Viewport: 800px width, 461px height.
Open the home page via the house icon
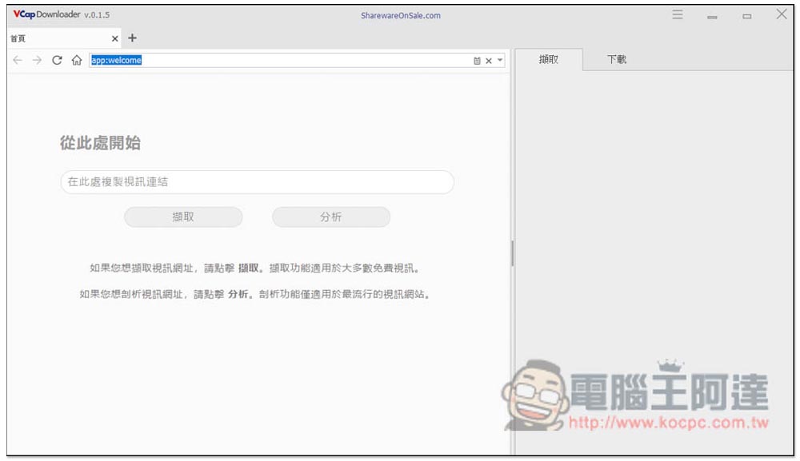click(x=77, y=60)
